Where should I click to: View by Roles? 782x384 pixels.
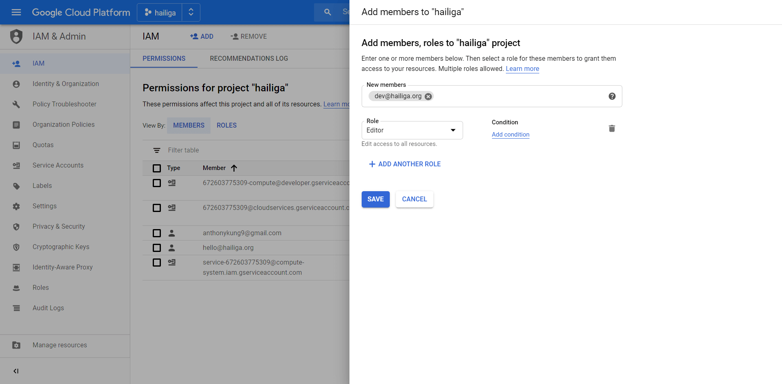click(226, 126)
